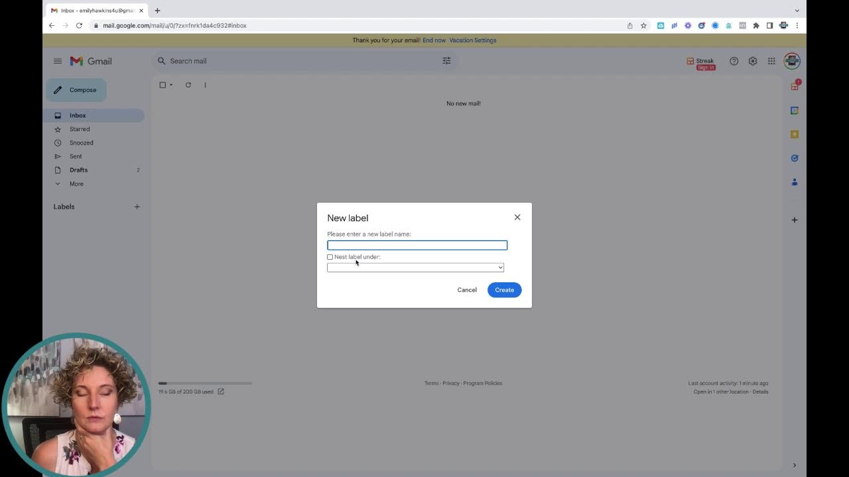
Task: Bookmark this page star icon
Action: [643, 25]
